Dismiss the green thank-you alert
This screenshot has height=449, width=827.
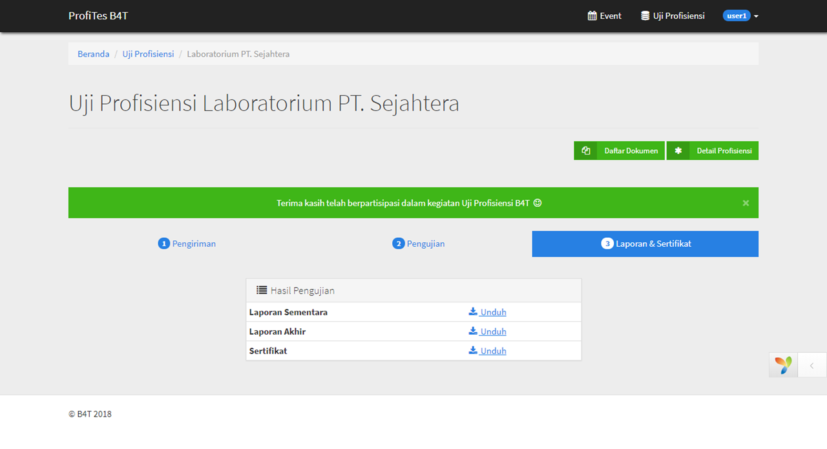[x=746, y=203]
